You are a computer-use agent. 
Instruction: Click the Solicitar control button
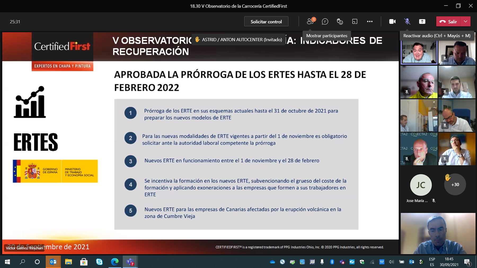(266, 22)
